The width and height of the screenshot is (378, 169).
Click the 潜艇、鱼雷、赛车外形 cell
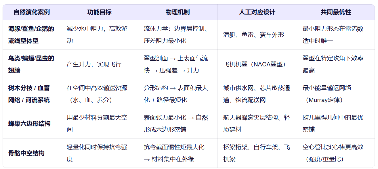[257, 35]
